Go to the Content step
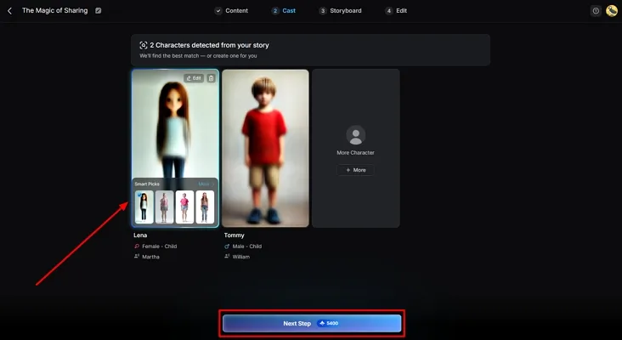This screenshot has width=622, height=340. (232, 11)
